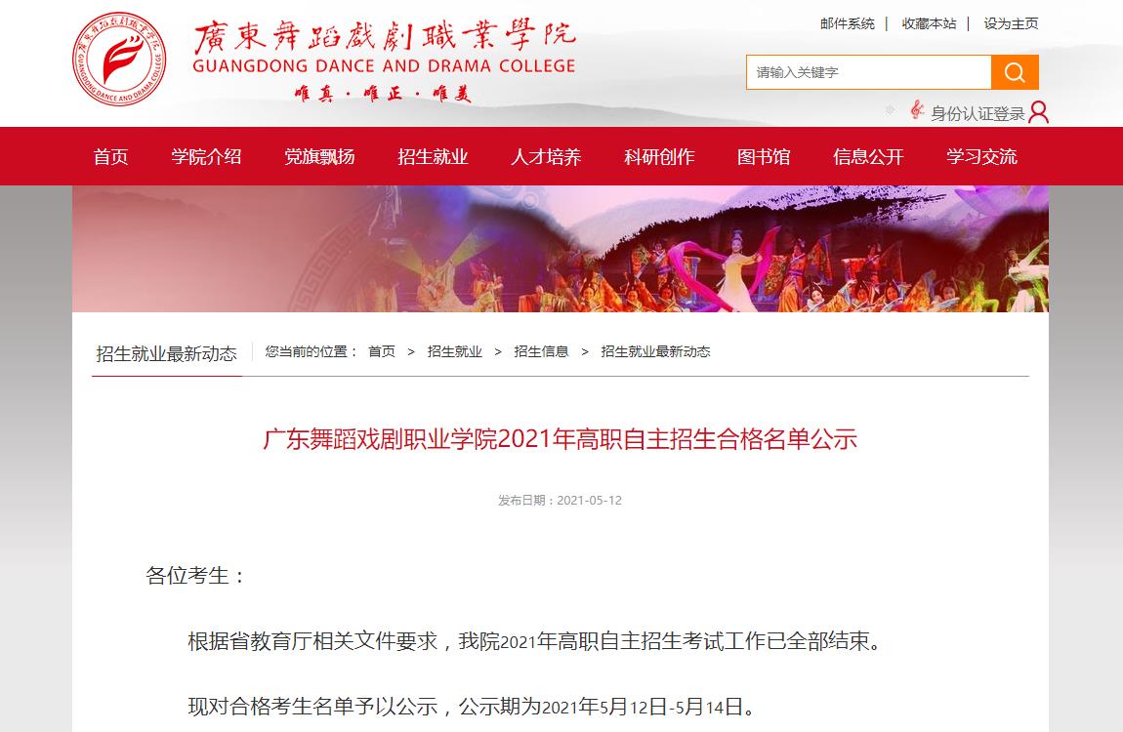The image size is (1123, 732).
Task: Click 设为主页 at top right
Action: 1011,23
